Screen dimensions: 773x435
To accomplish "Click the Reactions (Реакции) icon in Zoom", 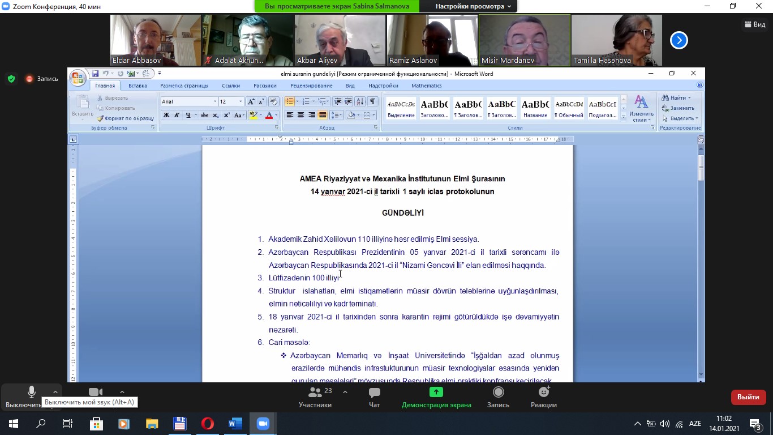I will coord(543,397).
